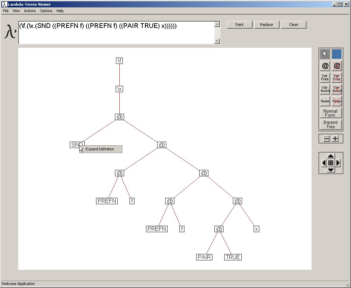Click the crossed-out @ tool
The height and width of the screenshot is (288, 351).
point(337,66)
